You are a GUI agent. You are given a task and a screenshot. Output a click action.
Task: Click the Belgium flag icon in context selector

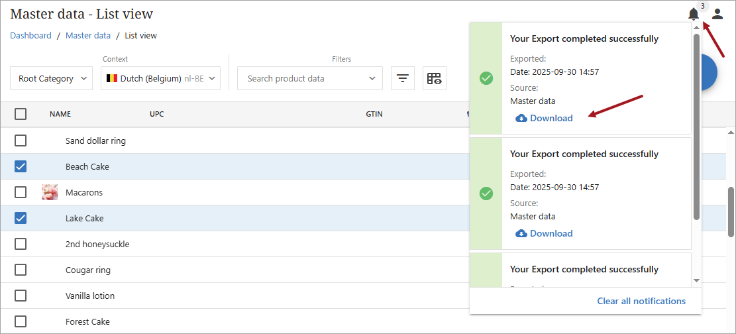click(112, 78)
